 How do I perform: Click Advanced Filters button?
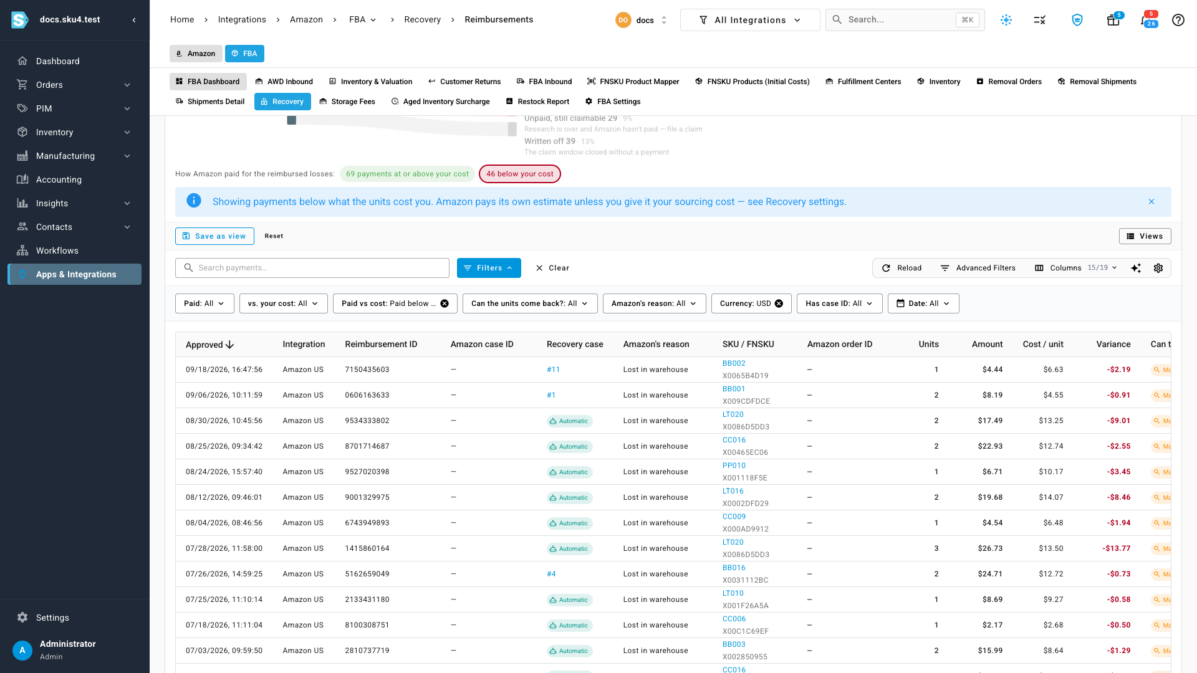pos(978,268)
